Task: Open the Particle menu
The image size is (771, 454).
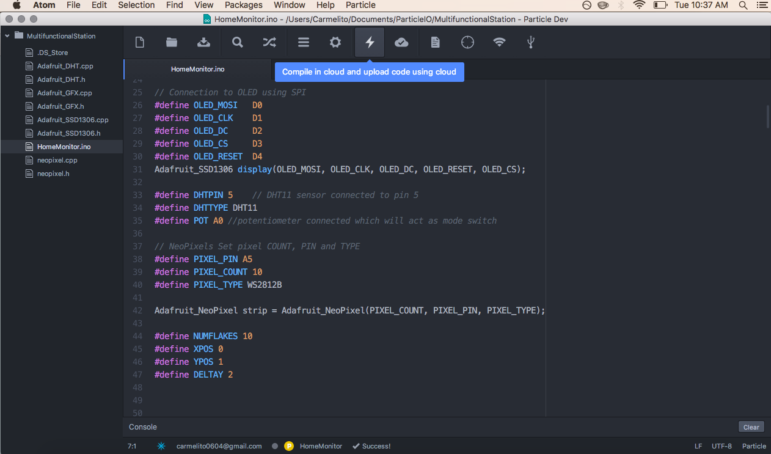Action: (360, 5)
